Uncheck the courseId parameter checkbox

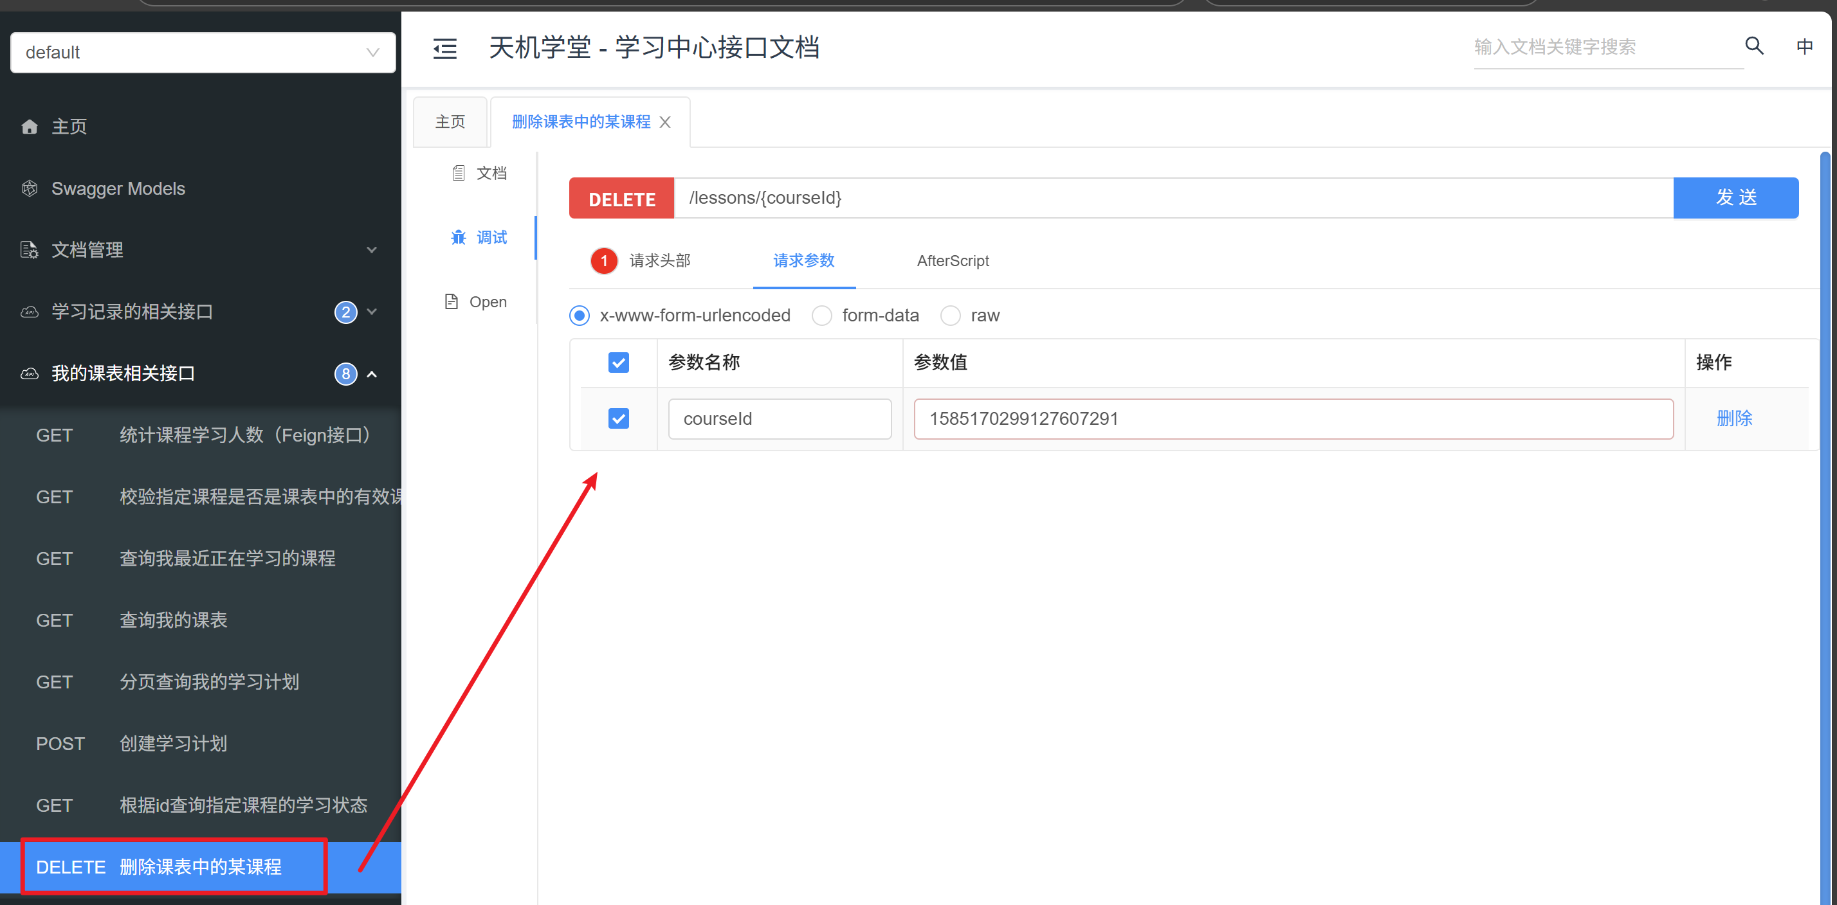[x=618, y=418]
